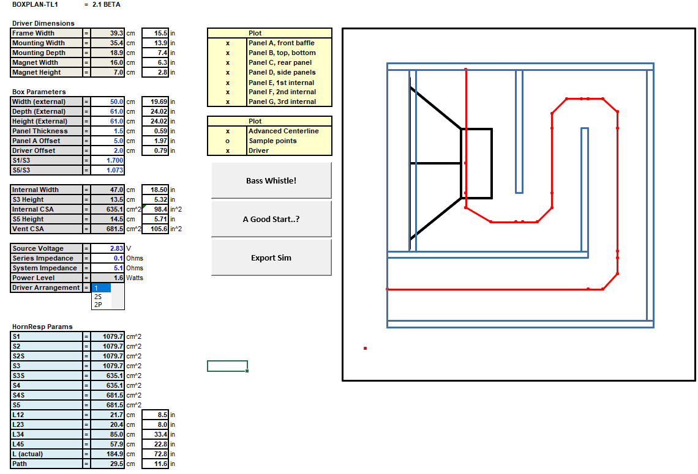Viewport: 698px width, 474px height.
Task: Select the Driver Offset value 2.0
Action: 108,150
